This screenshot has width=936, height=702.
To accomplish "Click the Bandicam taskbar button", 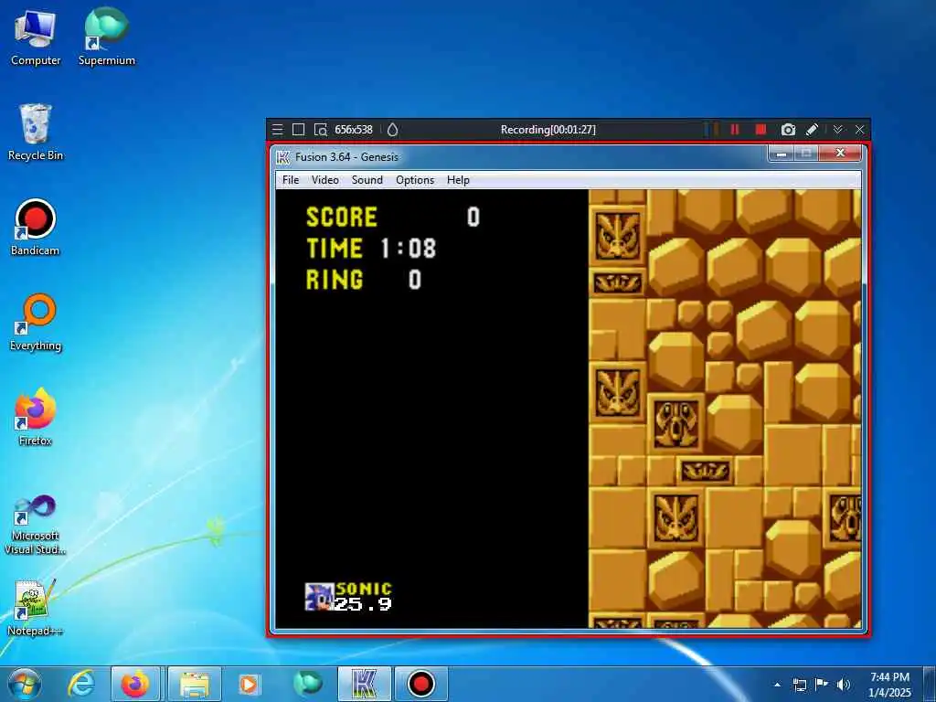I will pos(420,684).
